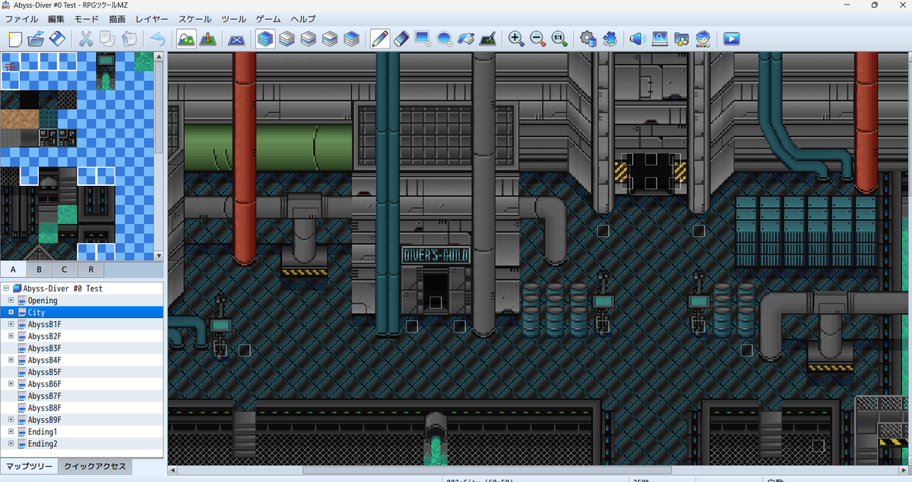Expand the Ending1 map node
Image resolution: width=912 pixels, height=482 pixels.
coord(11,432)
